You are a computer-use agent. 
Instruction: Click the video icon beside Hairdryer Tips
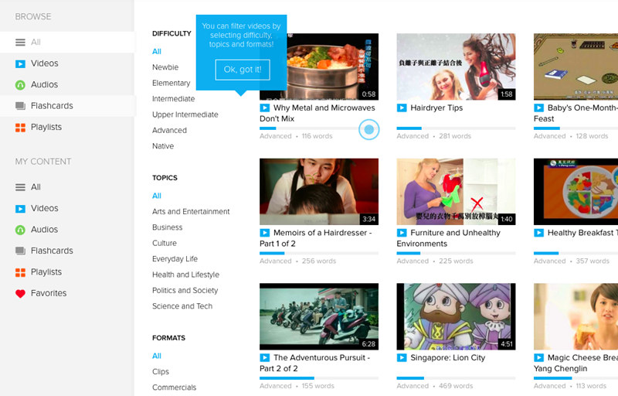tap(402, 108)
